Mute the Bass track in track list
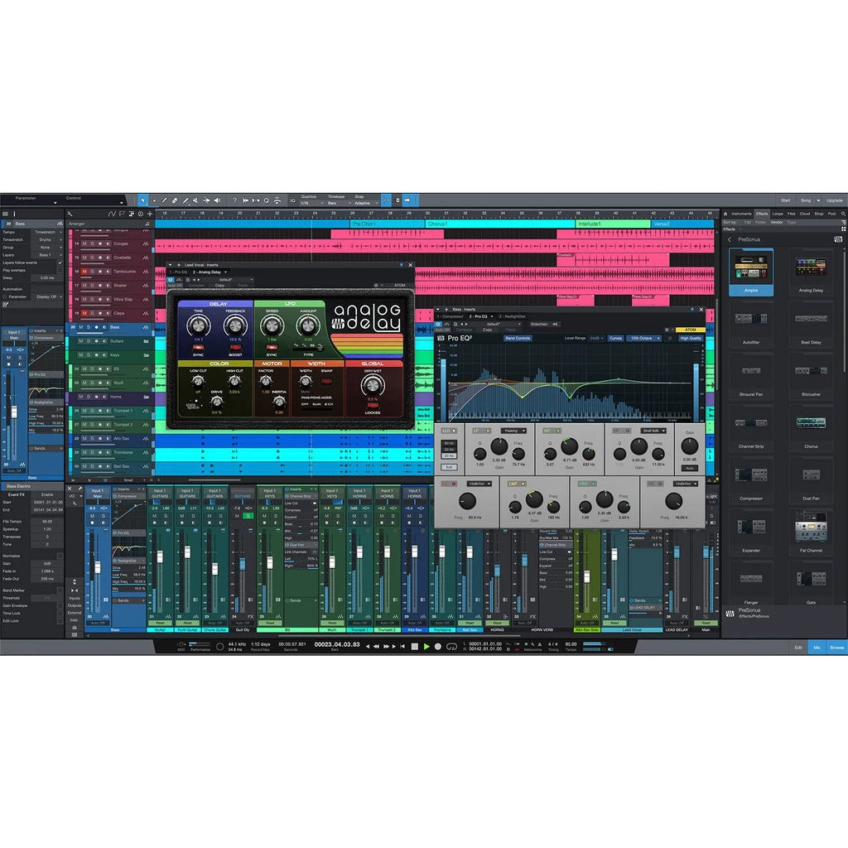Screen dimensions: 848x848 81,327
